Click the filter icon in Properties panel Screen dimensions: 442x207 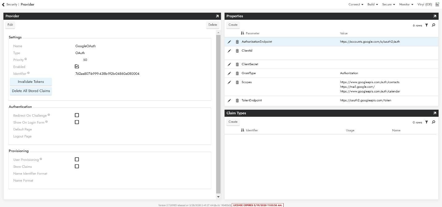pos(427,25)
